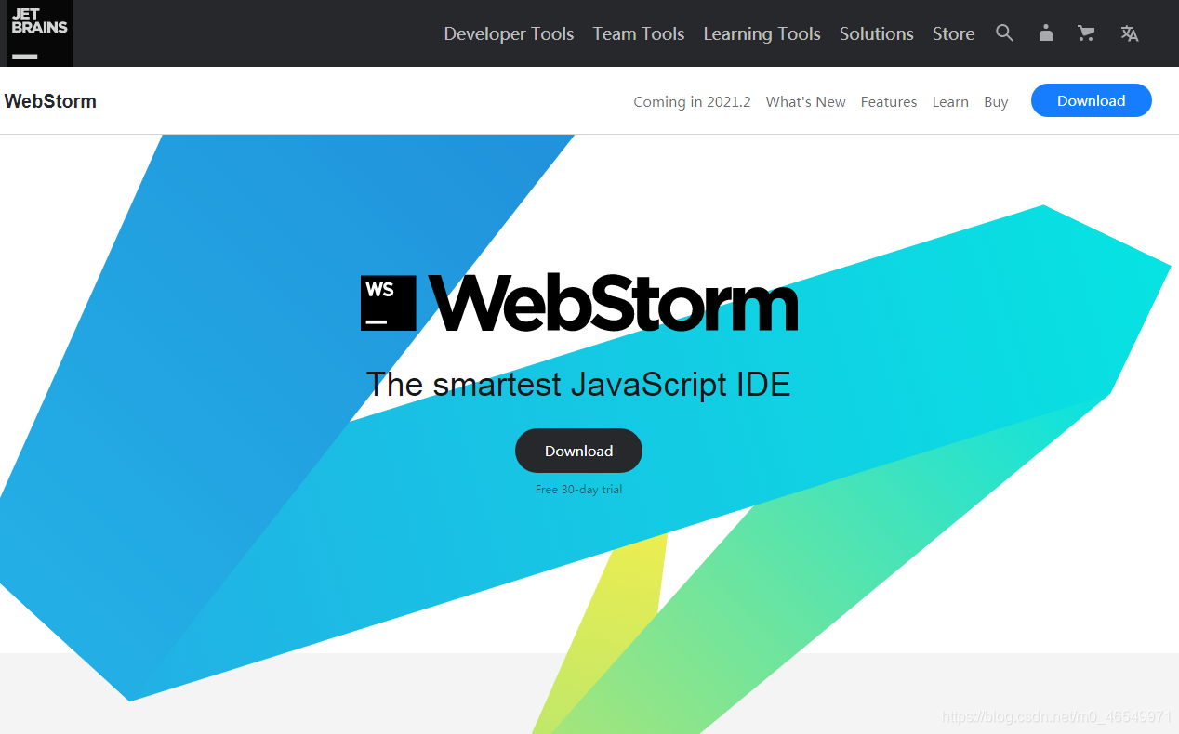Click the JetBrains logo
This screenshot has width=1179, height=734.
point(39,33)
